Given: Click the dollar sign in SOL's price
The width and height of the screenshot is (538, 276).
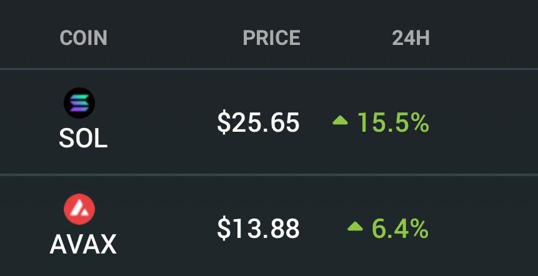Looking at the screenshot, I should click(x=224, y=123).
